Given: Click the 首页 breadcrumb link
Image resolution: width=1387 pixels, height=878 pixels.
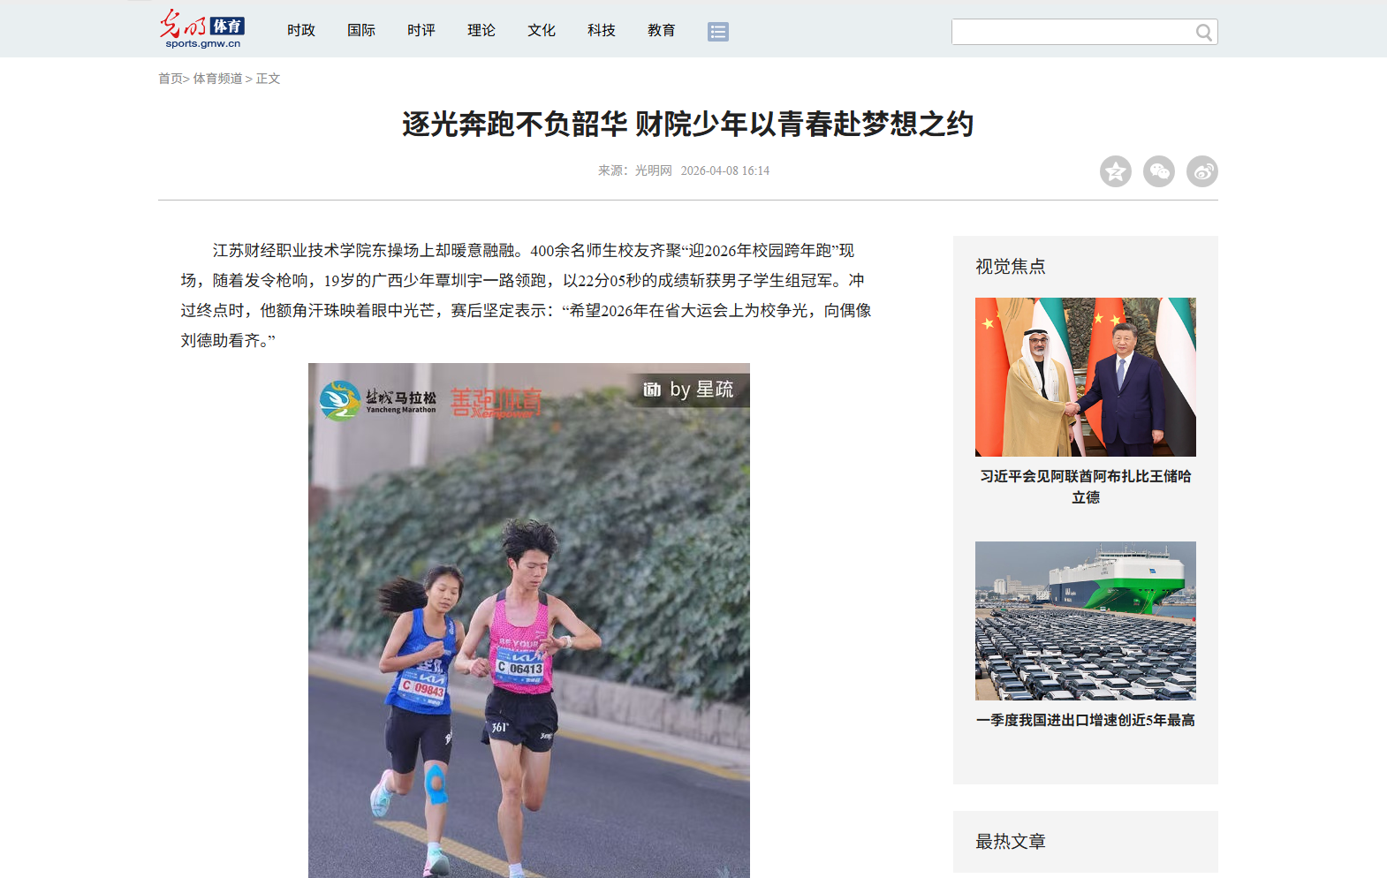Looking at the screenshot, I should click(170, 79).
